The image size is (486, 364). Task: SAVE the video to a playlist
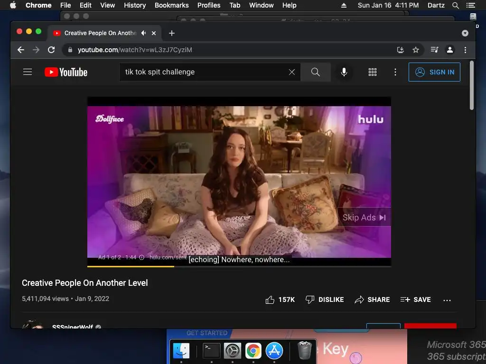tap(416, 300)
